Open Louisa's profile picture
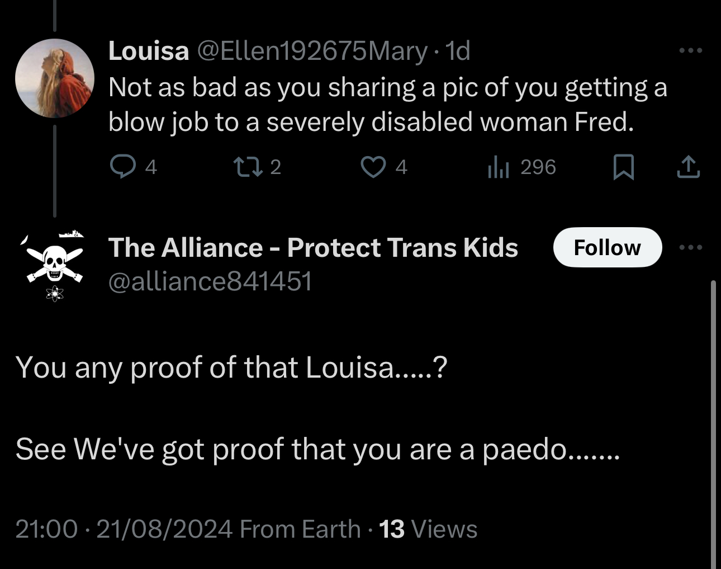 tap(54, 78)
